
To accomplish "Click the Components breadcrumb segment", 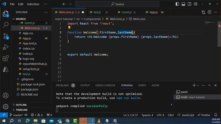I will tap(92, 19).
